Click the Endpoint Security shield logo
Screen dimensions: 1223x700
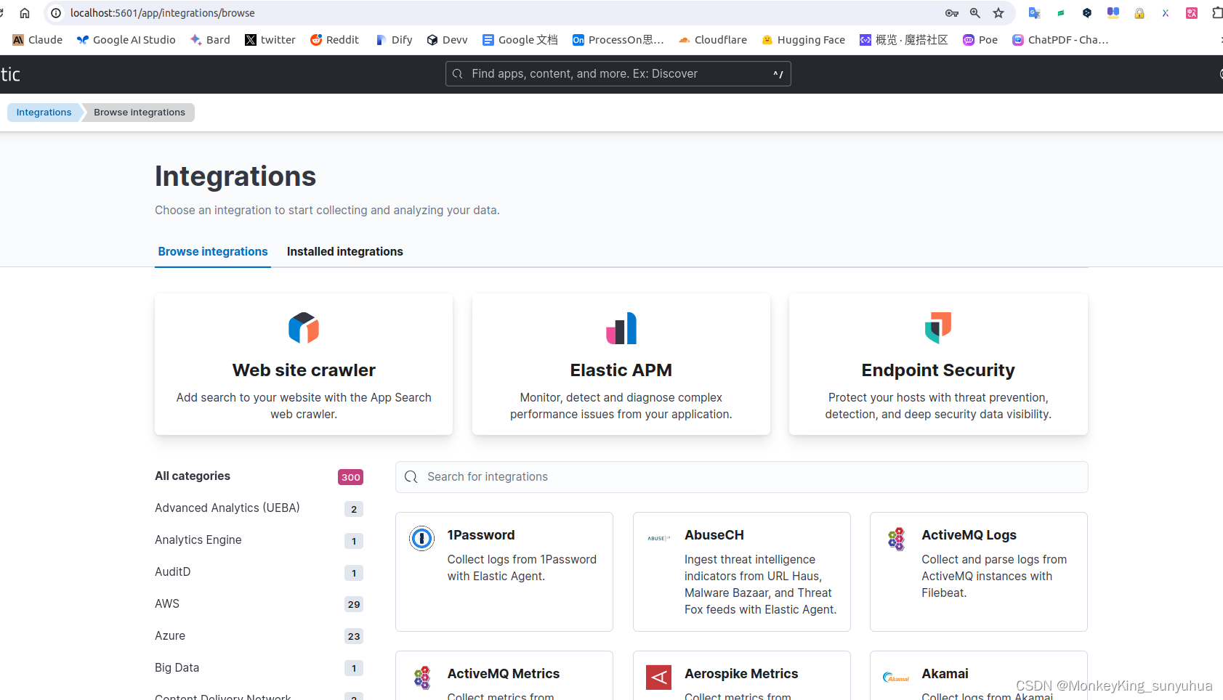tap(938, 328)
